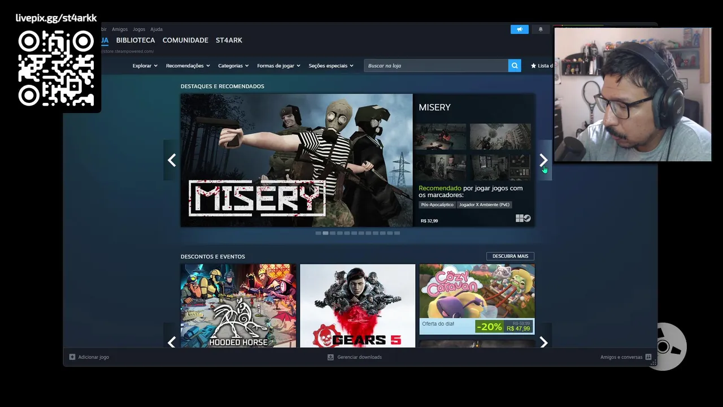Click the green Recomendado text

(440, 188)
